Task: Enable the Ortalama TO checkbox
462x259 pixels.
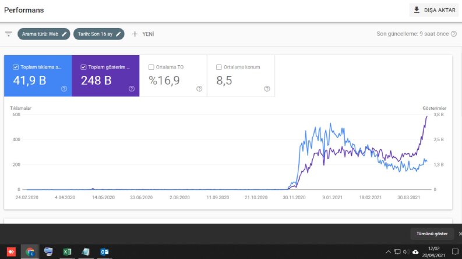Action: (151, 67)
